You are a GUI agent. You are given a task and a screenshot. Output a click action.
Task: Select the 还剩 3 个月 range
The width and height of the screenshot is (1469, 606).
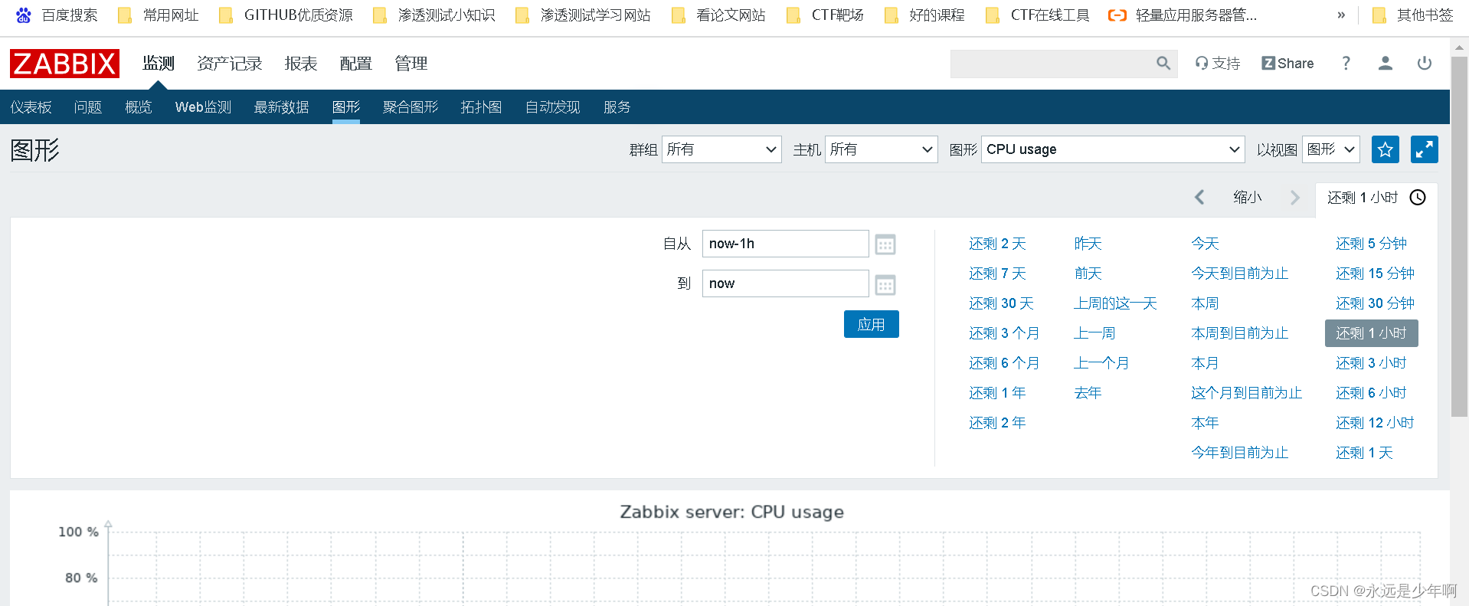[x=1004, y=333]
